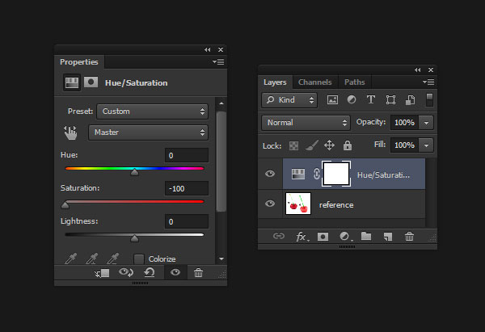Hide the Hue/Saturation layer

[x=270, y=174]
